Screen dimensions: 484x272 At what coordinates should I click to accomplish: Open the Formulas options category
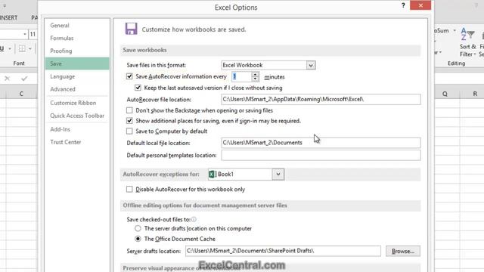[62, 38]
